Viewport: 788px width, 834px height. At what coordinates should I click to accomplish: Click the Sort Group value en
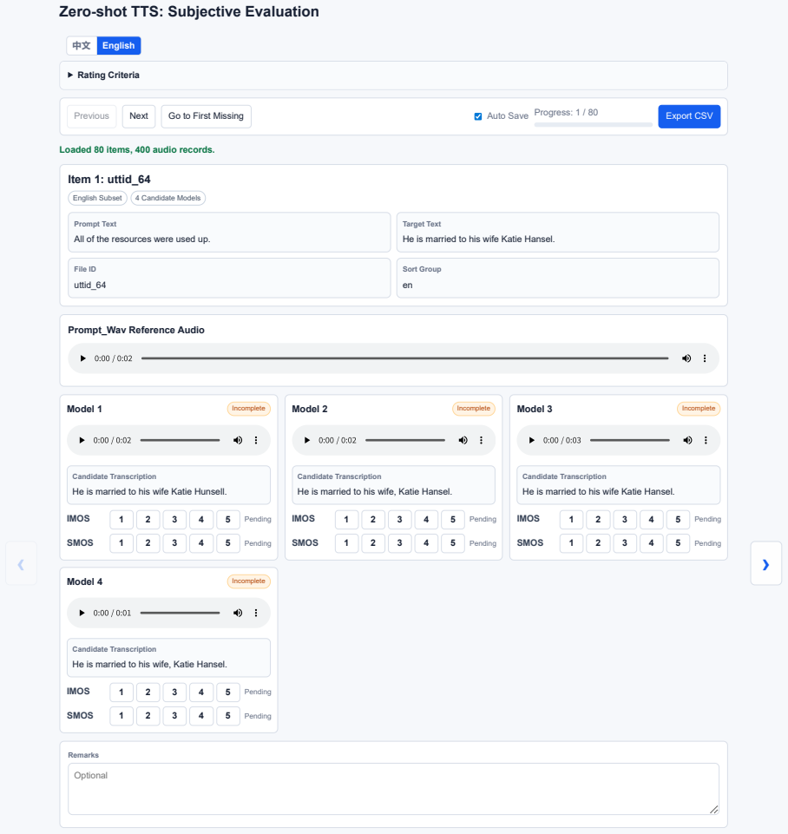click(407, 286)
